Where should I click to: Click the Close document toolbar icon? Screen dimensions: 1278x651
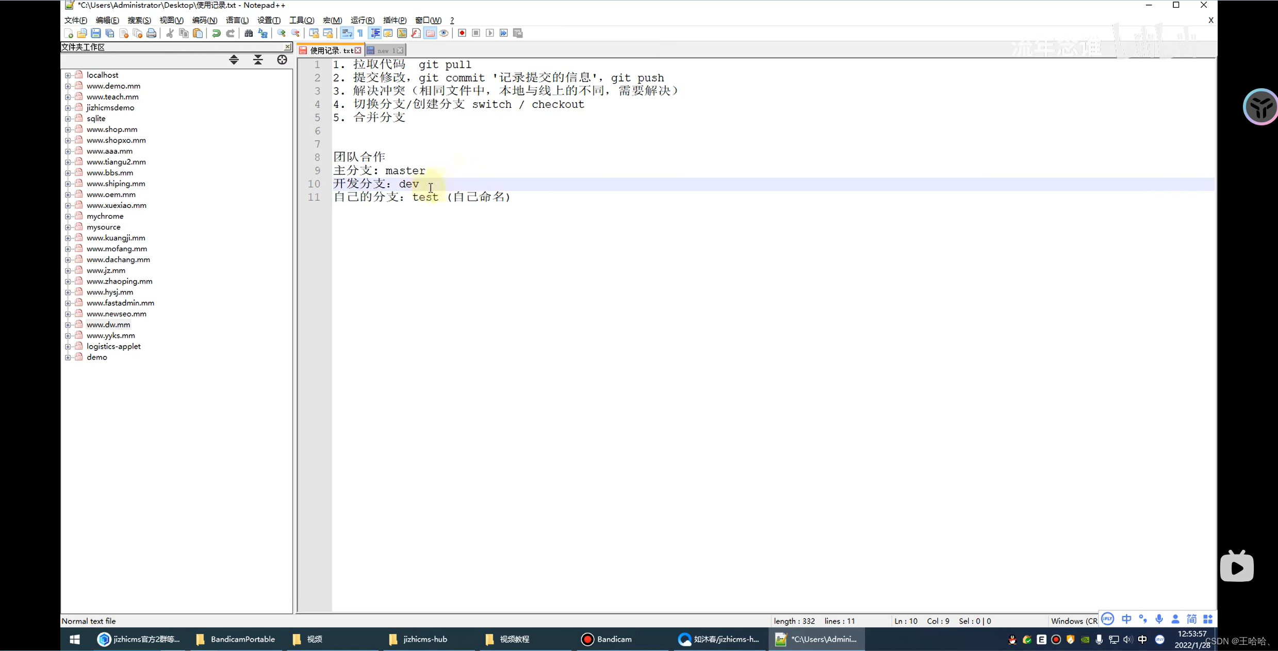point(124,33)
